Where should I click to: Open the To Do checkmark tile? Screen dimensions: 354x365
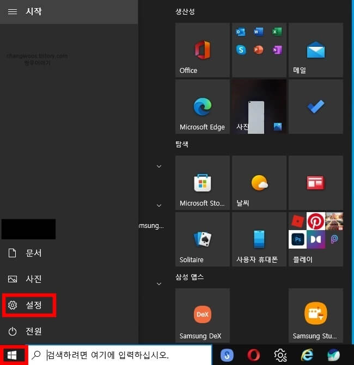click(315, 107)
